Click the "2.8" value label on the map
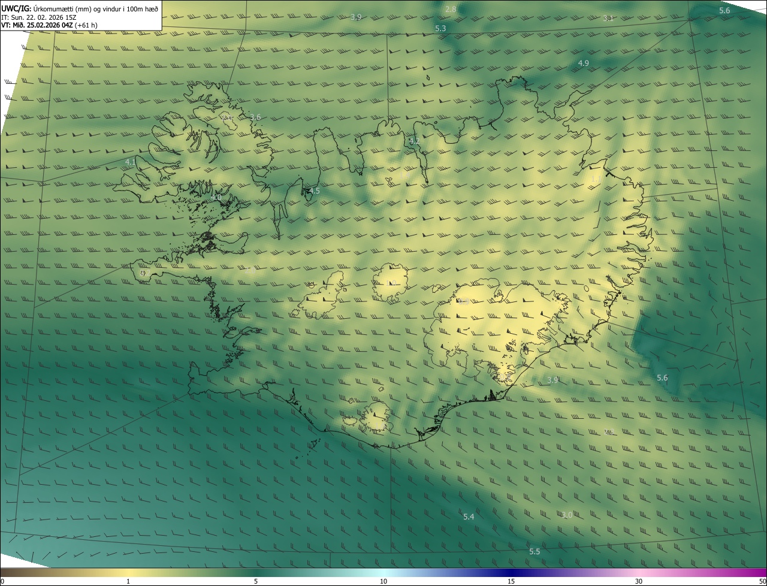This screenshot has height=586, width=767. point(451,9)
